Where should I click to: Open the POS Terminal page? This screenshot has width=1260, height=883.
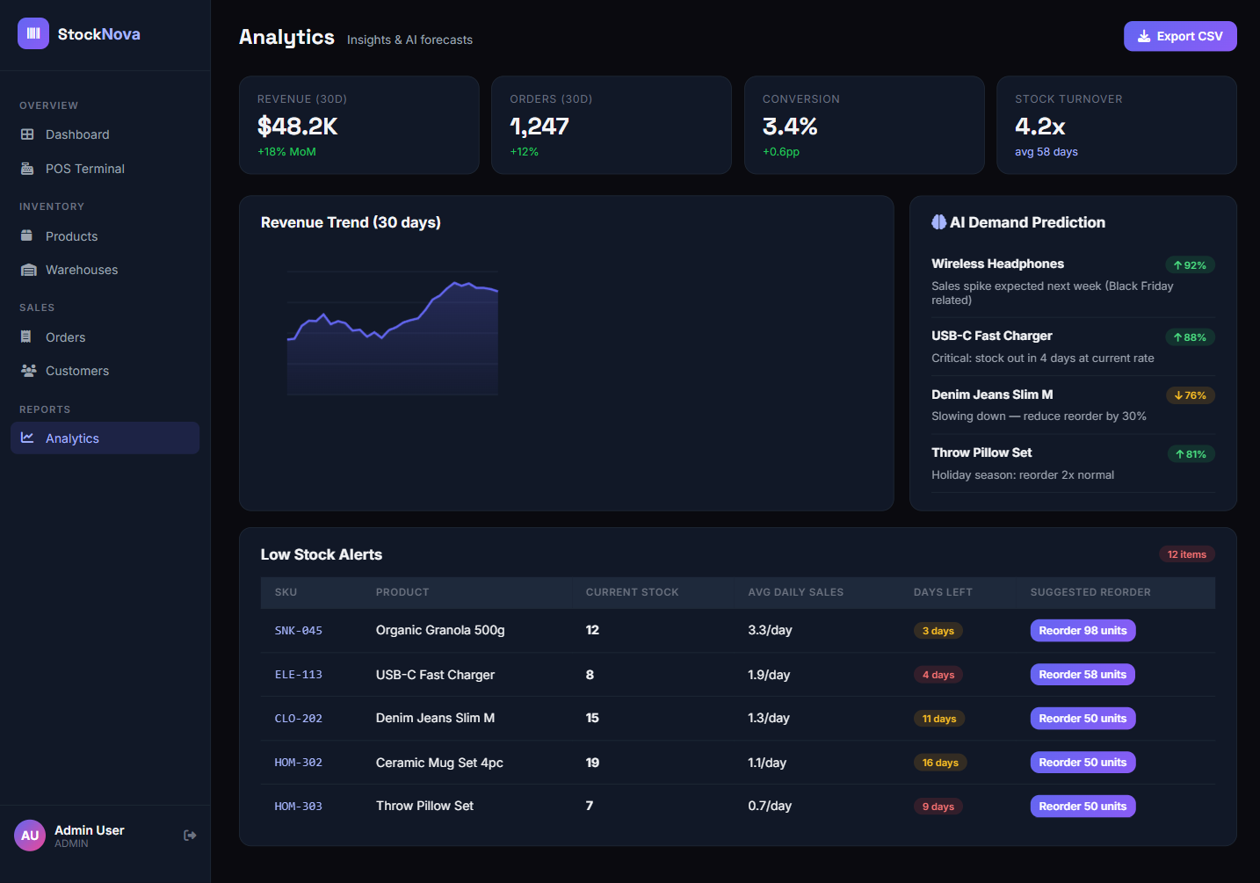pos(105,169)
